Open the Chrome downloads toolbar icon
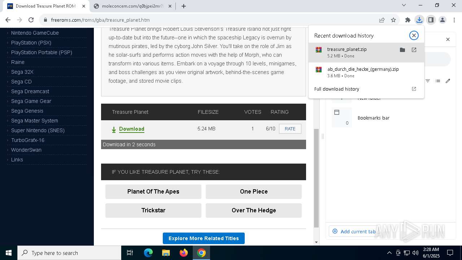 click(x=419, y=20)
